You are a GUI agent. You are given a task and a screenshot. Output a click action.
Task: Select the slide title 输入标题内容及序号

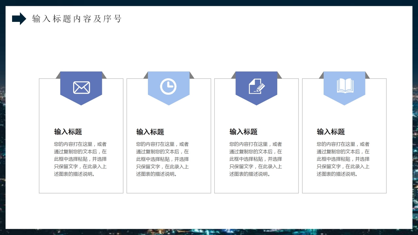click(77, 19)
